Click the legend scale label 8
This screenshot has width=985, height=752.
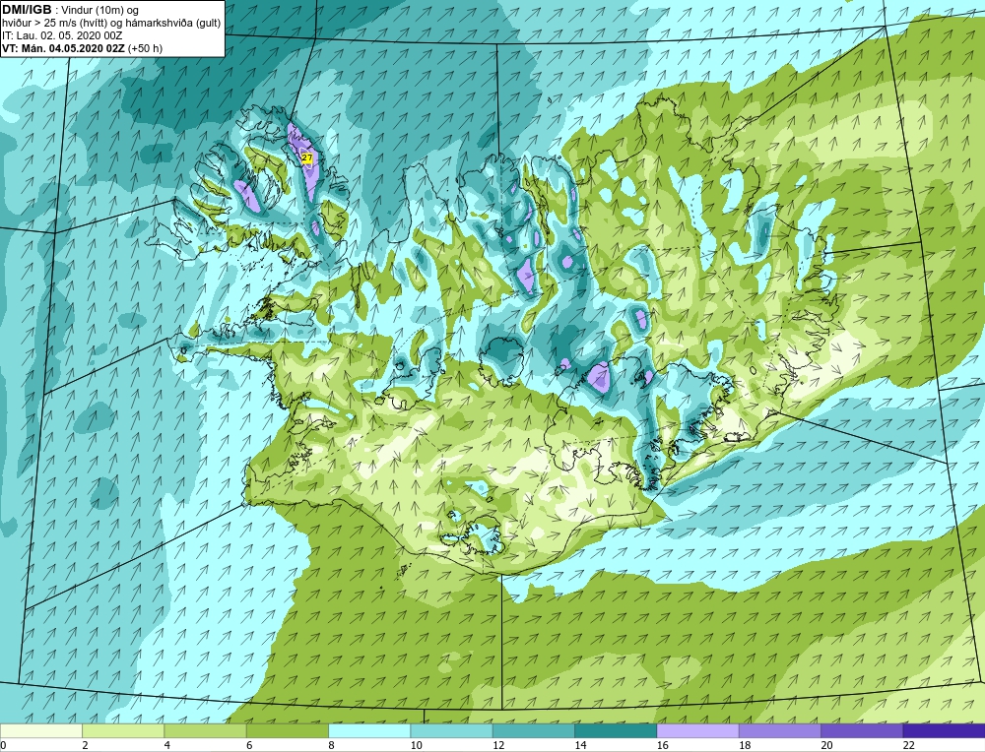tap(331, 745)
